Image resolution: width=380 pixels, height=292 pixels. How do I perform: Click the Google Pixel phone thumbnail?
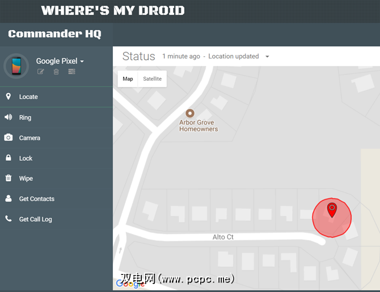pyautogui.click(x=16, y=66)
